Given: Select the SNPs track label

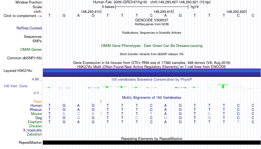Looking at the screenshot, I should 37,41.
